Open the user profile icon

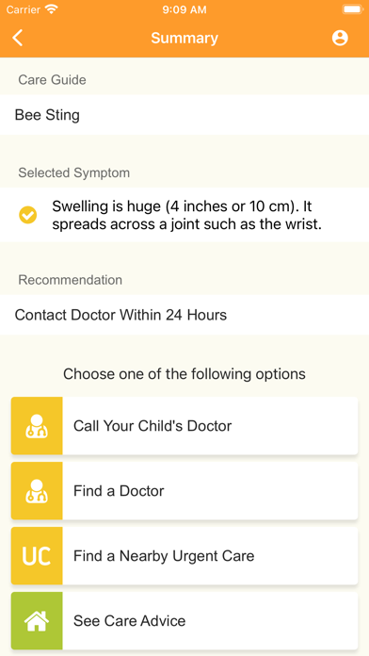(340, 38)
